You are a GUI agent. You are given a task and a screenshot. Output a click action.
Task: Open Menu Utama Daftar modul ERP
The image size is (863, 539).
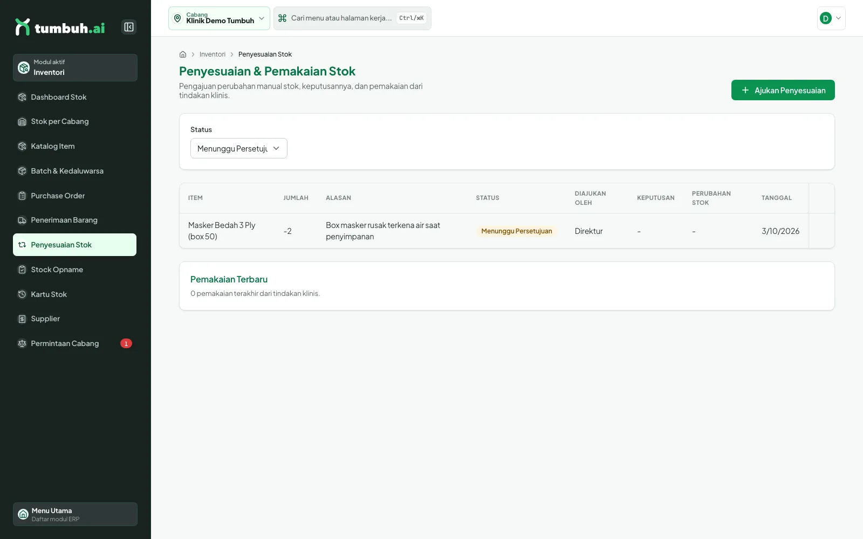coord(75,514)
